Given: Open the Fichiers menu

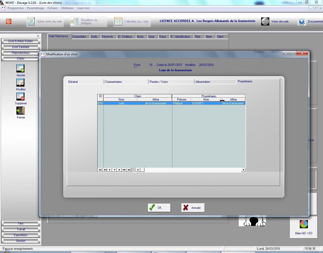Looking at the screenshot, I should click(52, 8).
